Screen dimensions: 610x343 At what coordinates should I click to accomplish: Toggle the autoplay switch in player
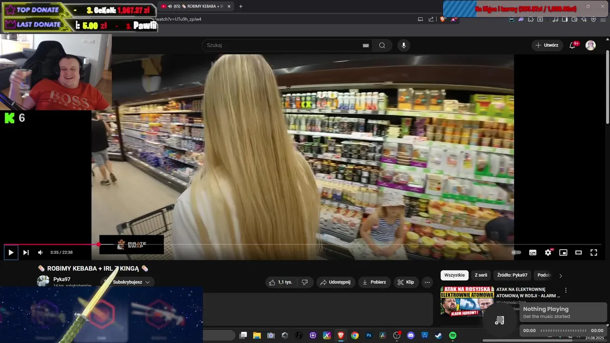pos(517,252)
